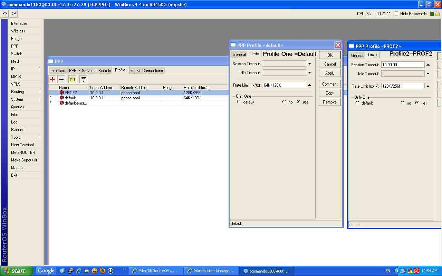Select Only One 'yes' in PROF2 profile
This screenshot has width=442, height=276.
pyautogui.click(x=417, y=103)
